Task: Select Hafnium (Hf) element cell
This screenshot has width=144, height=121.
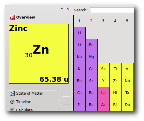Action: 115,93
